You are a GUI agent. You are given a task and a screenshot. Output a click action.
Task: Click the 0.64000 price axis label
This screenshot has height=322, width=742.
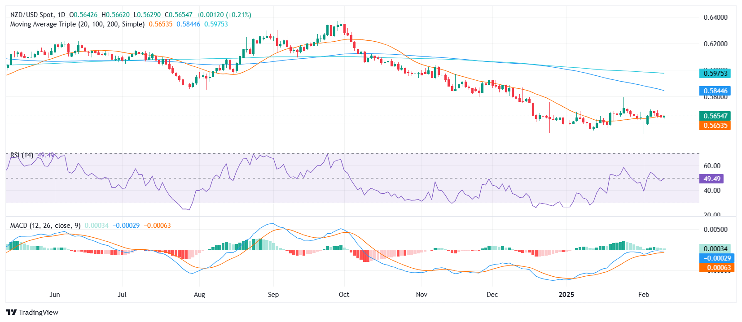tap(715, 17)
